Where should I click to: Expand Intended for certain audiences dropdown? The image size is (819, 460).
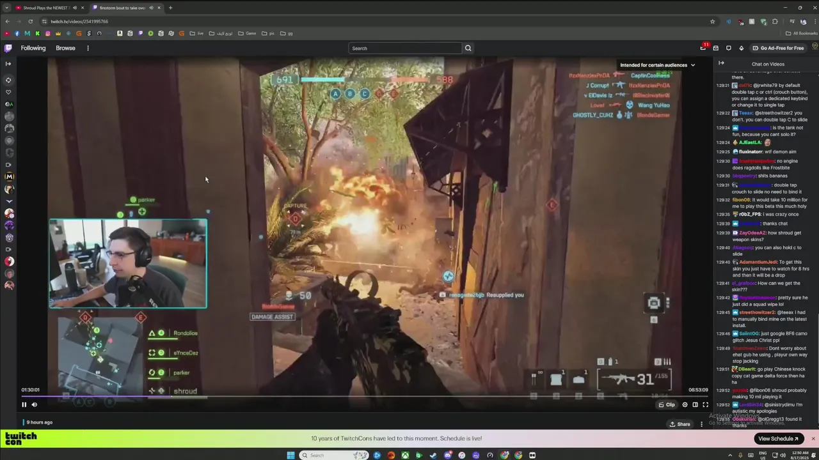(657, 65)
